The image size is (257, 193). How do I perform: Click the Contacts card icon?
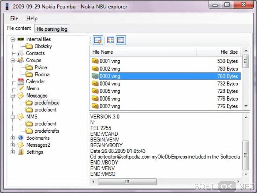[x=21, y=53]
